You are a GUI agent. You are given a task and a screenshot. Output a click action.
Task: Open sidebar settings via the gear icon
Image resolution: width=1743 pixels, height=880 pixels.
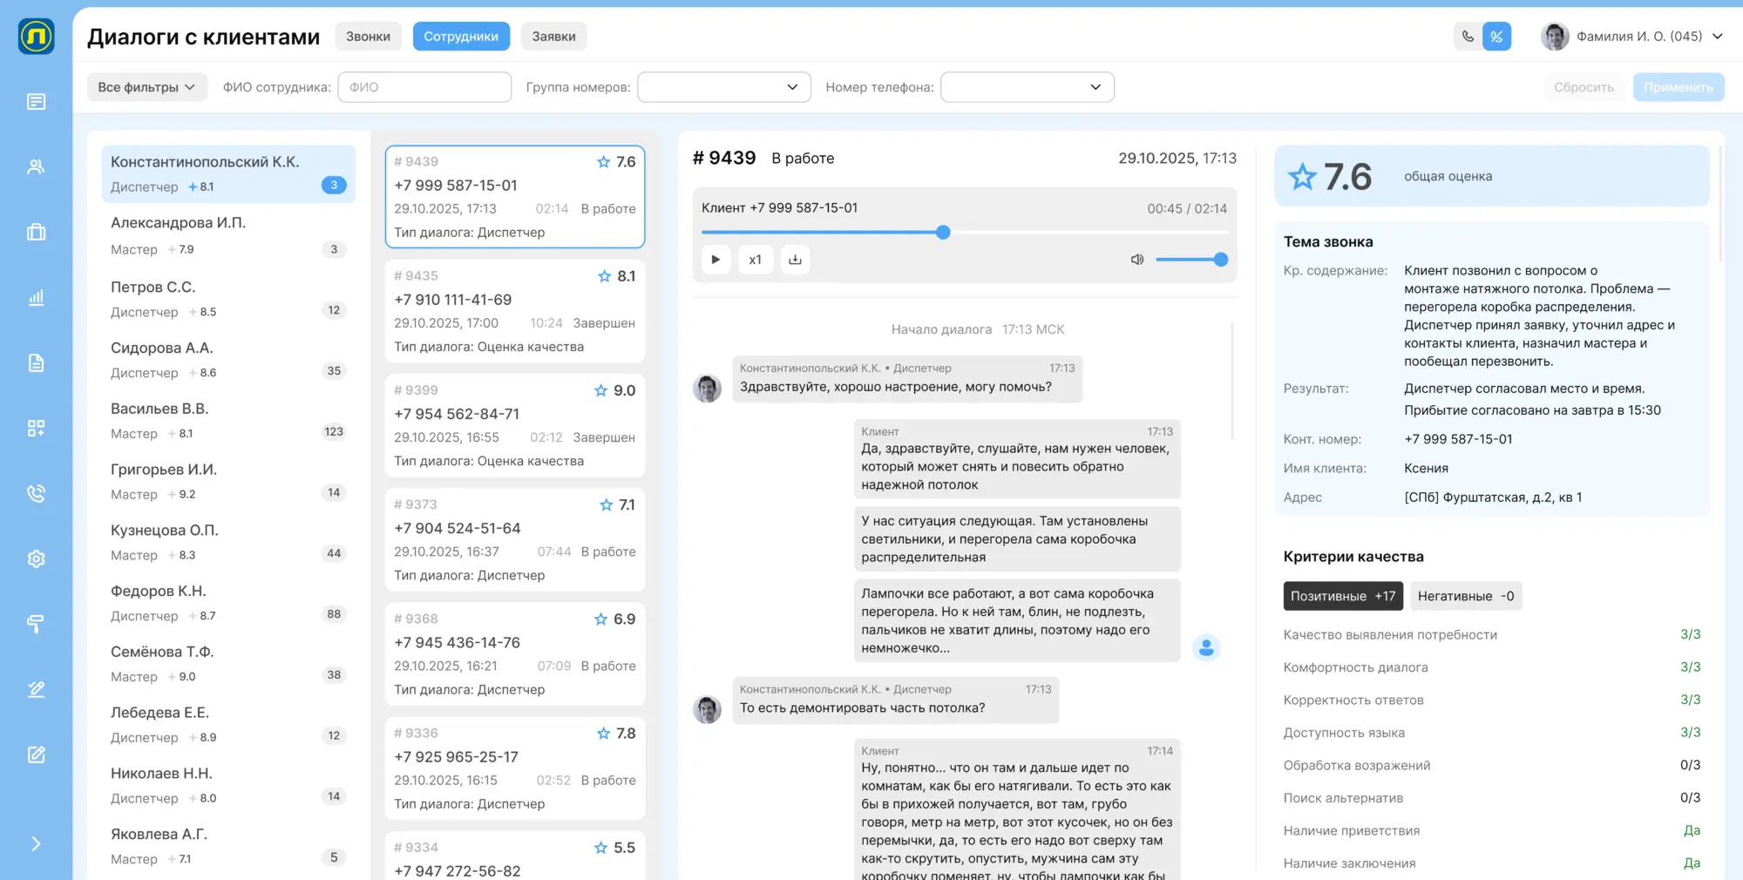(36, 558)
